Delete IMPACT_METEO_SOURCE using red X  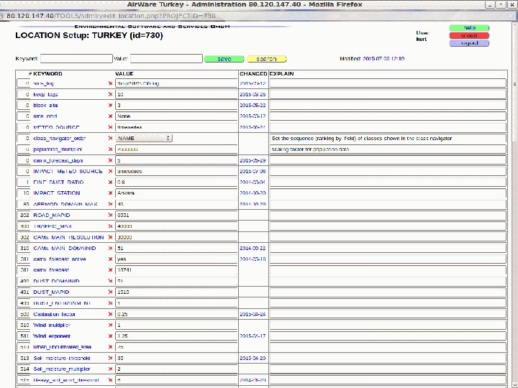tap(110, 171)
